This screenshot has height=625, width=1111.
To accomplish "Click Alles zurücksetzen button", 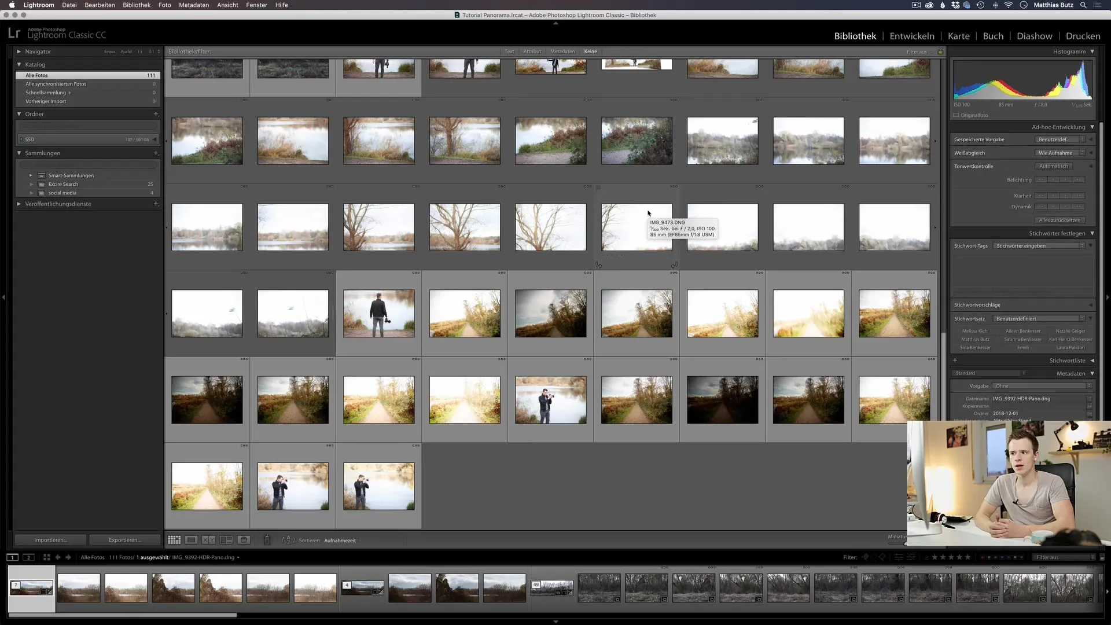I will tap(1060, 220).
